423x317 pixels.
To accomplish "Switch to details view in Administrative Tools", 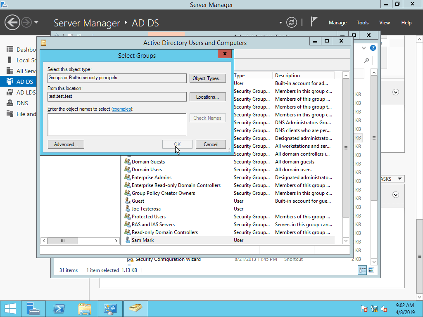I will [362, 270].
